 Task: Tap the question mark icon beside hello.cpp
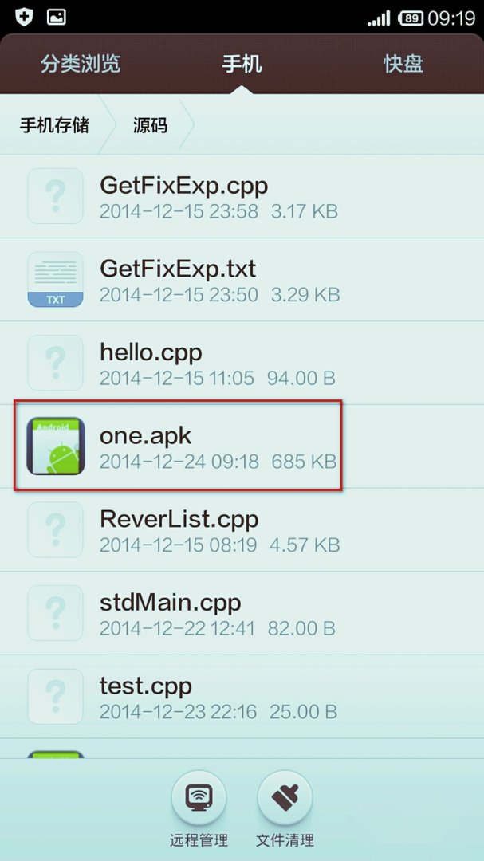click(56, 363)
